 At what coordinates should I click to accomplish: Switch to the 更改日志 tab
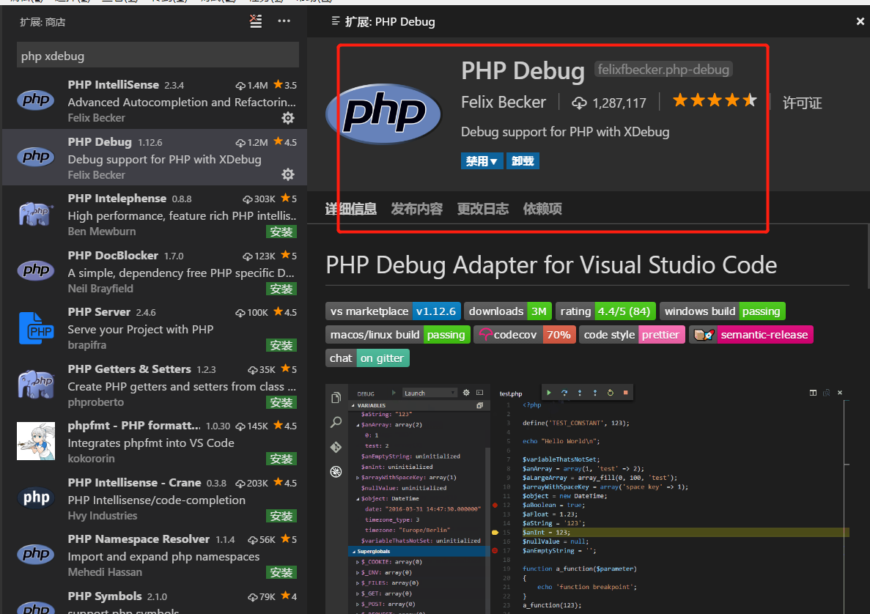click(483, 209)
